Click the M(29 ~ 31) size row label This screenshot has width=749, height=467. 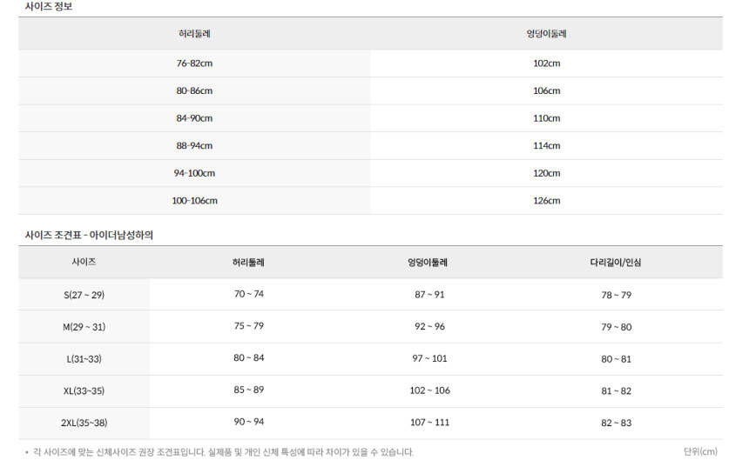84,327
